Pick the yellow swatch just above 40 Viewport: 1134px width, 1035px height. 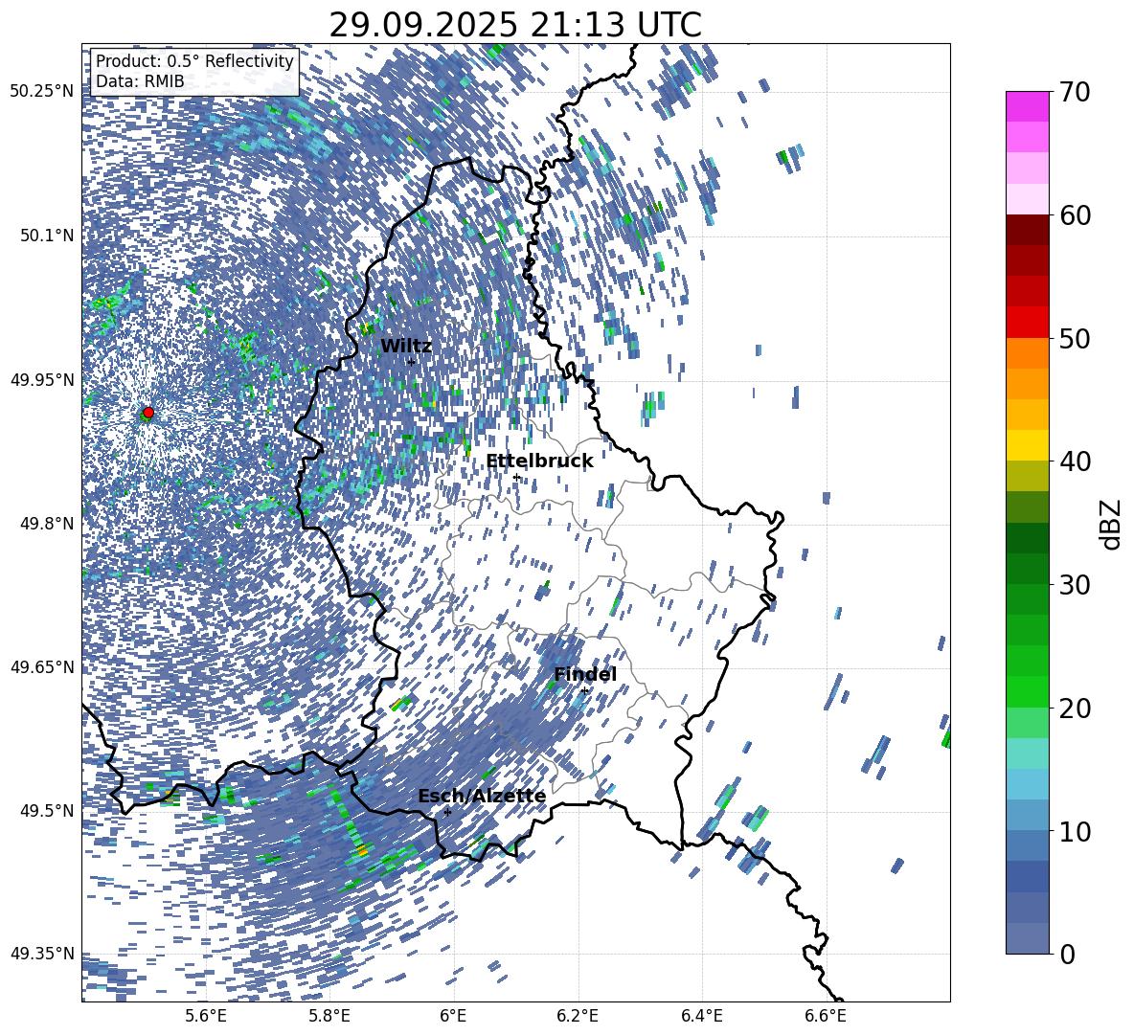1027,445
